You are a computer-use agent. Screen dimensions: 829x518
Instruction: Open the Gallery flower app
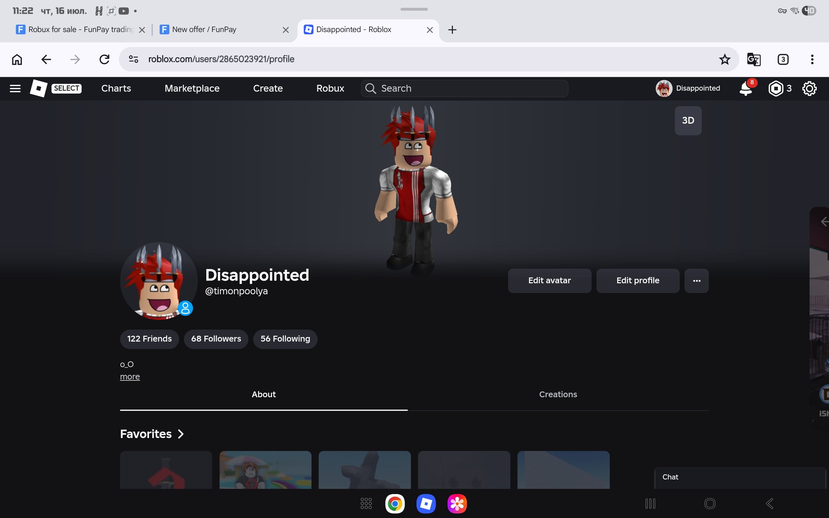[x=457, y=504]
